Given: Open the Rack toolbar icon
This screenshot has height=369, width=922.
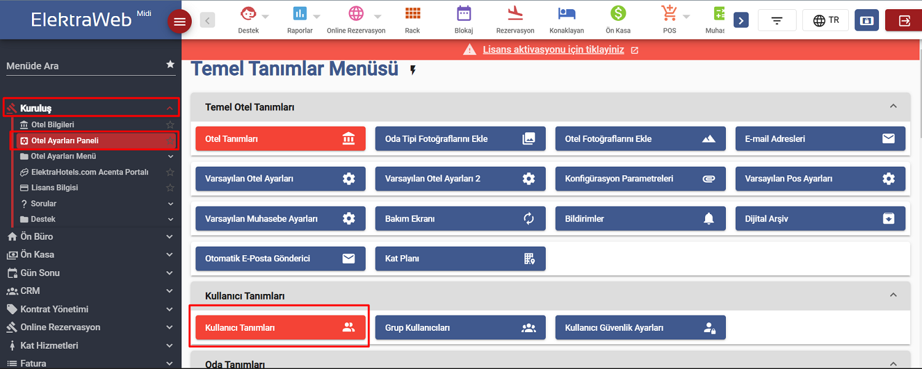Looking at the screenshot, I should (412, 14).
